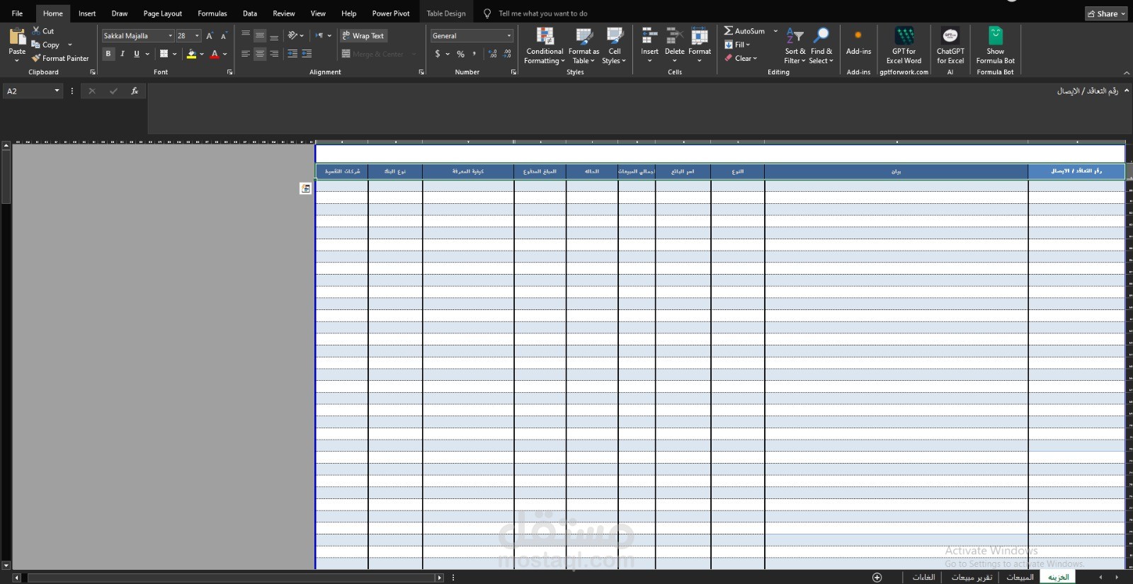Copy the selected cells
The width and height of the screenshot is (1133, 584).
[45, 45]
